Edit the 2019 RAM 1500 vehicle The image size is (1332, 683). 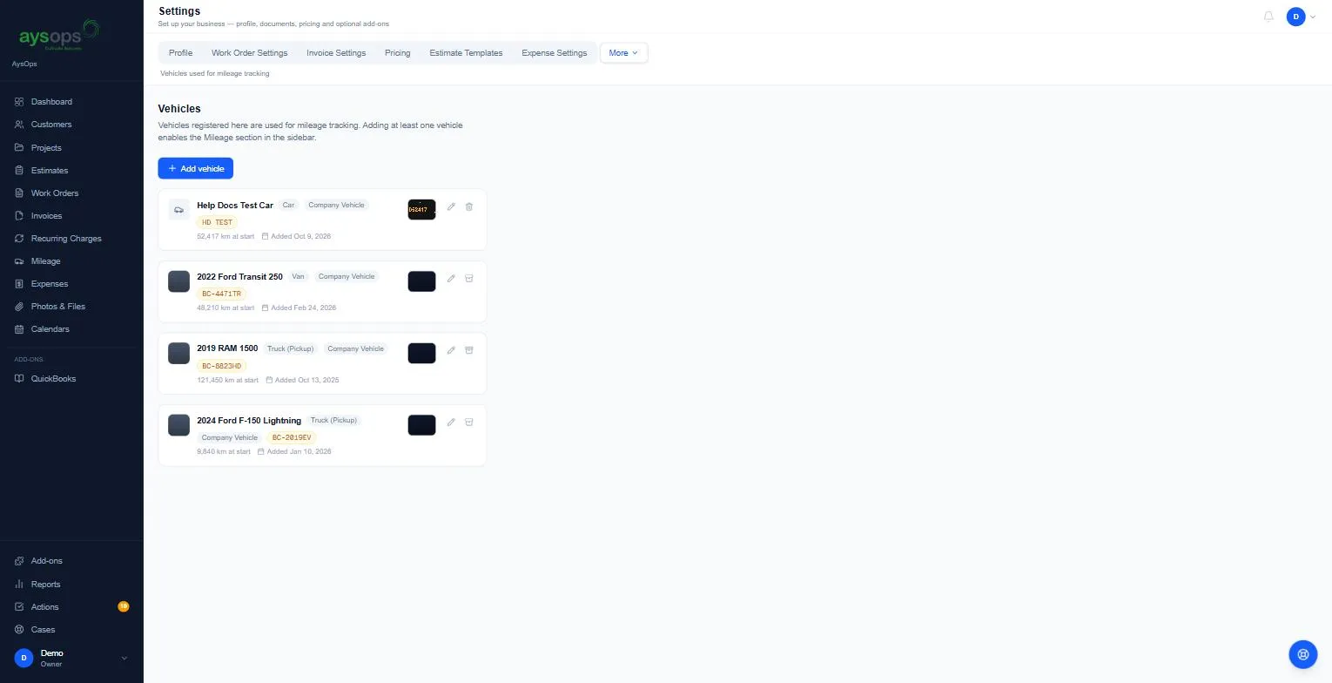(x=451, y=350)
